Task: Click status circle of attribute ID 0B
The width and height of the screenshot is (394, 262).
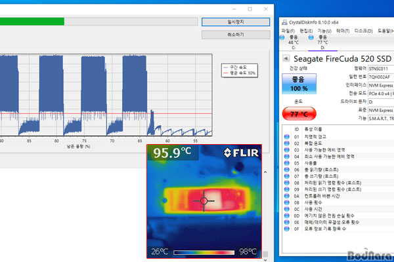Action: point(287,202)
